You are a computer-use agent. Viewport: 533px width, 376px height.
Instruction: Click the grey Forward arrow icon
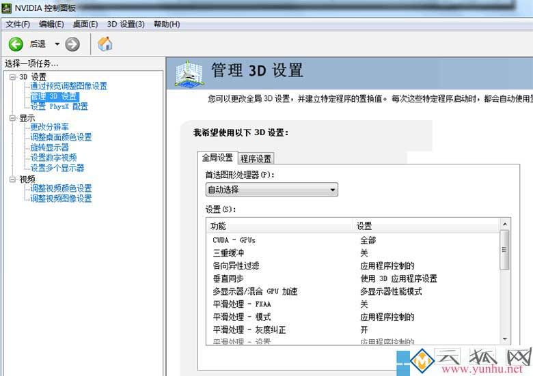(72, 44)
